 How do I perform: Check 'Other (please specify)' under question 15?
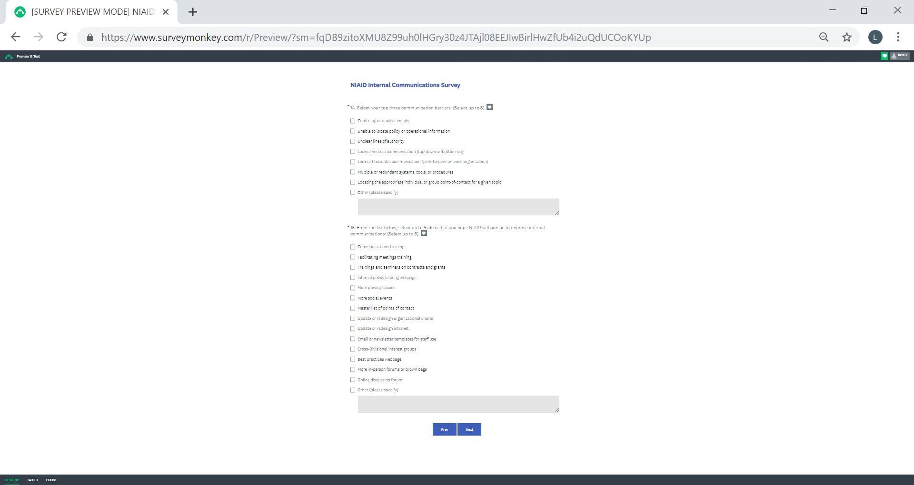click(x=353, y=390)
